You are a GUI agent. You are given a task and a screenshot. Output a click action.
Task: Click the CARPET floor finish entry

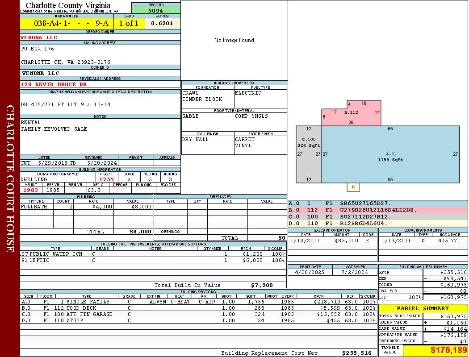click(x=245, y=139)
